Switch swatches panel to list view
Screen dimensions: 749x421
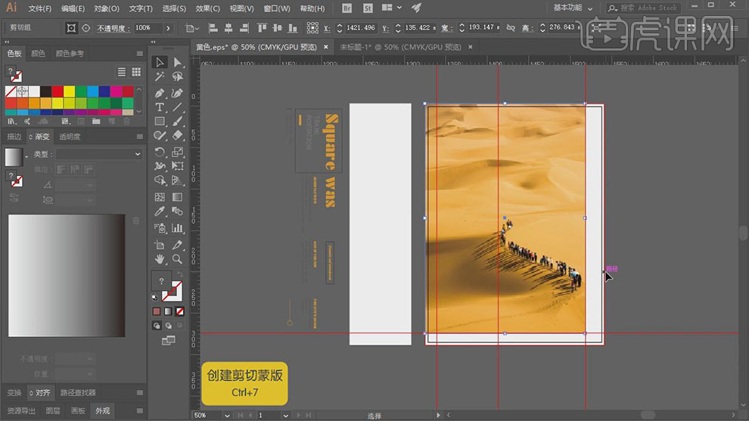coord(122,72)
